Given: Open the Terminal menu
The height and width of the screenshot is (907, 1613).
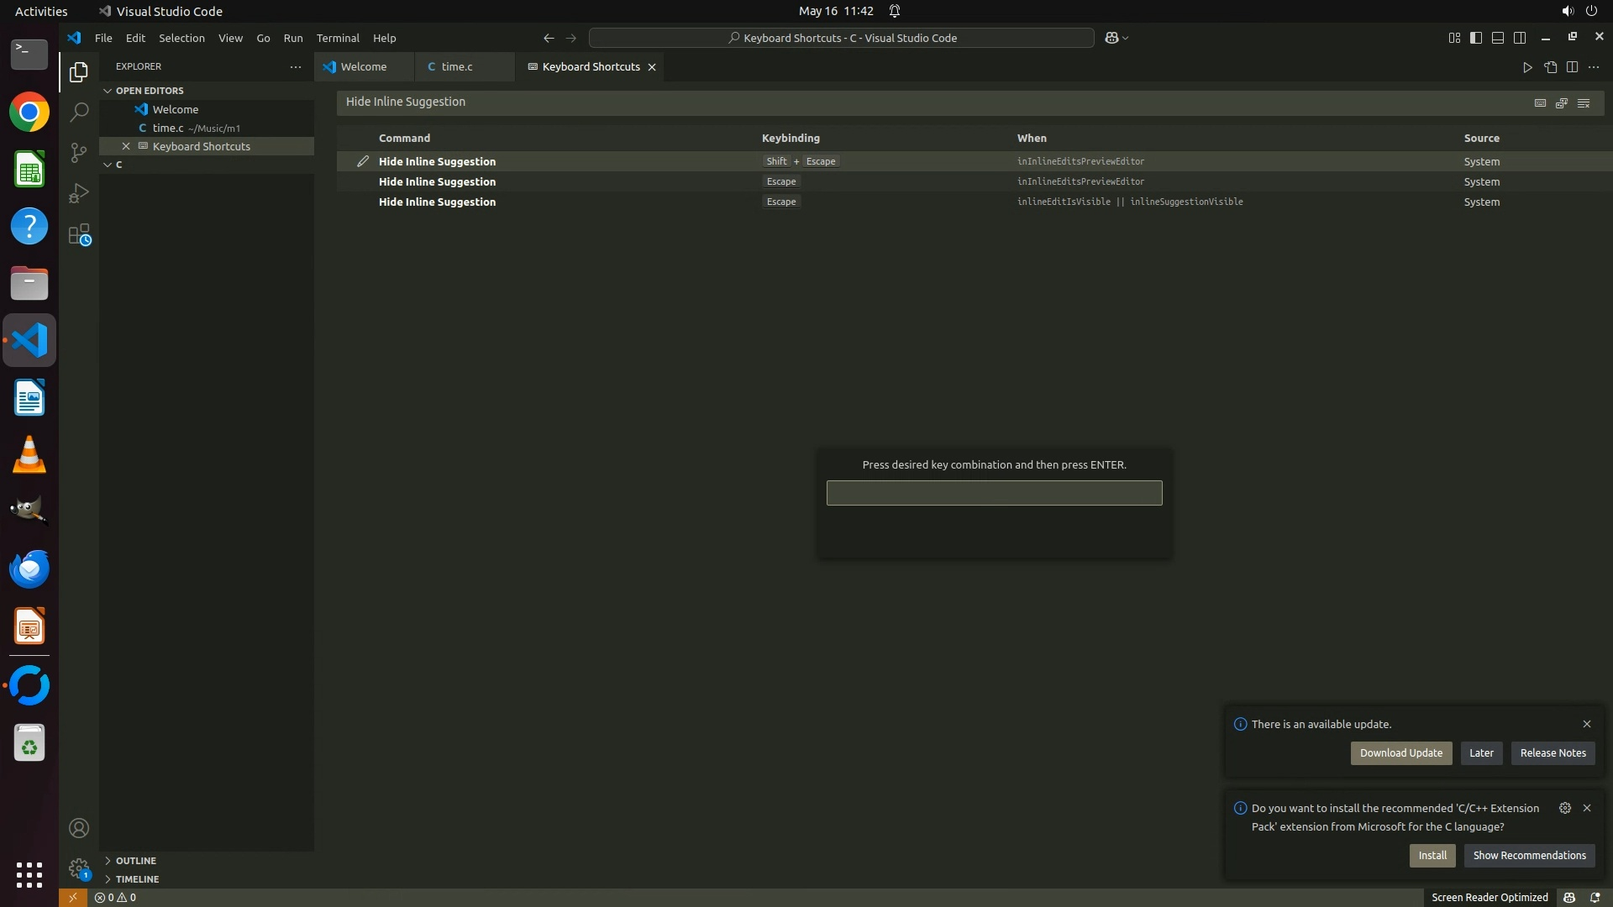Looking at the screenshot, I should pyautogui.click(x=338, y=38).
